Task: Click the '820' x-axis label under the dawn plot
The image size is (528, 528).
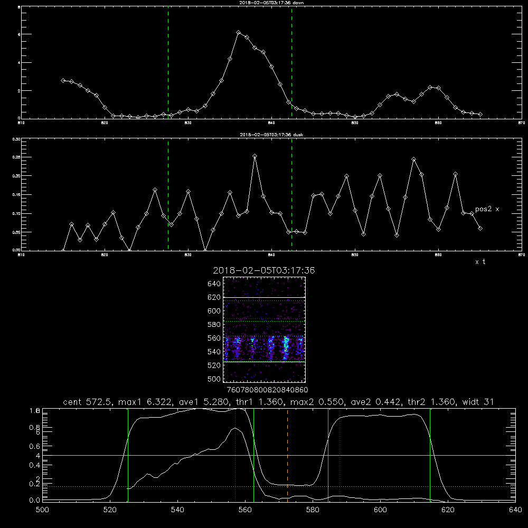Action: [105, 123]
